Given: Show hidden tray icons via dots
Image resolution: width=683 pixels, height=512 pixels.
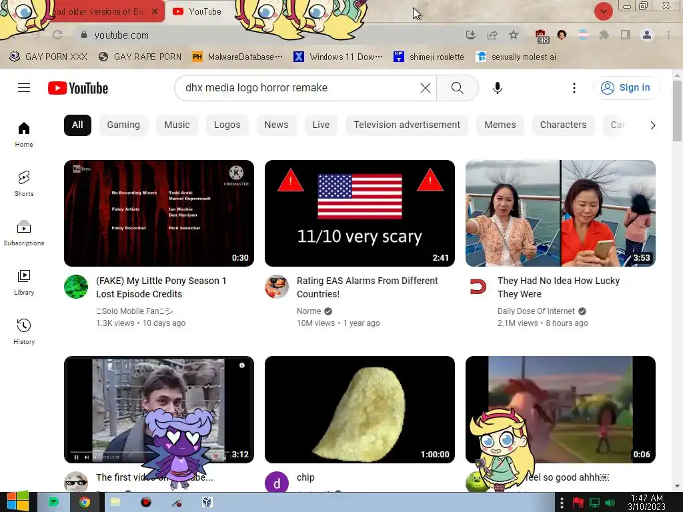Looking at the screenshot, I should 562,503.
